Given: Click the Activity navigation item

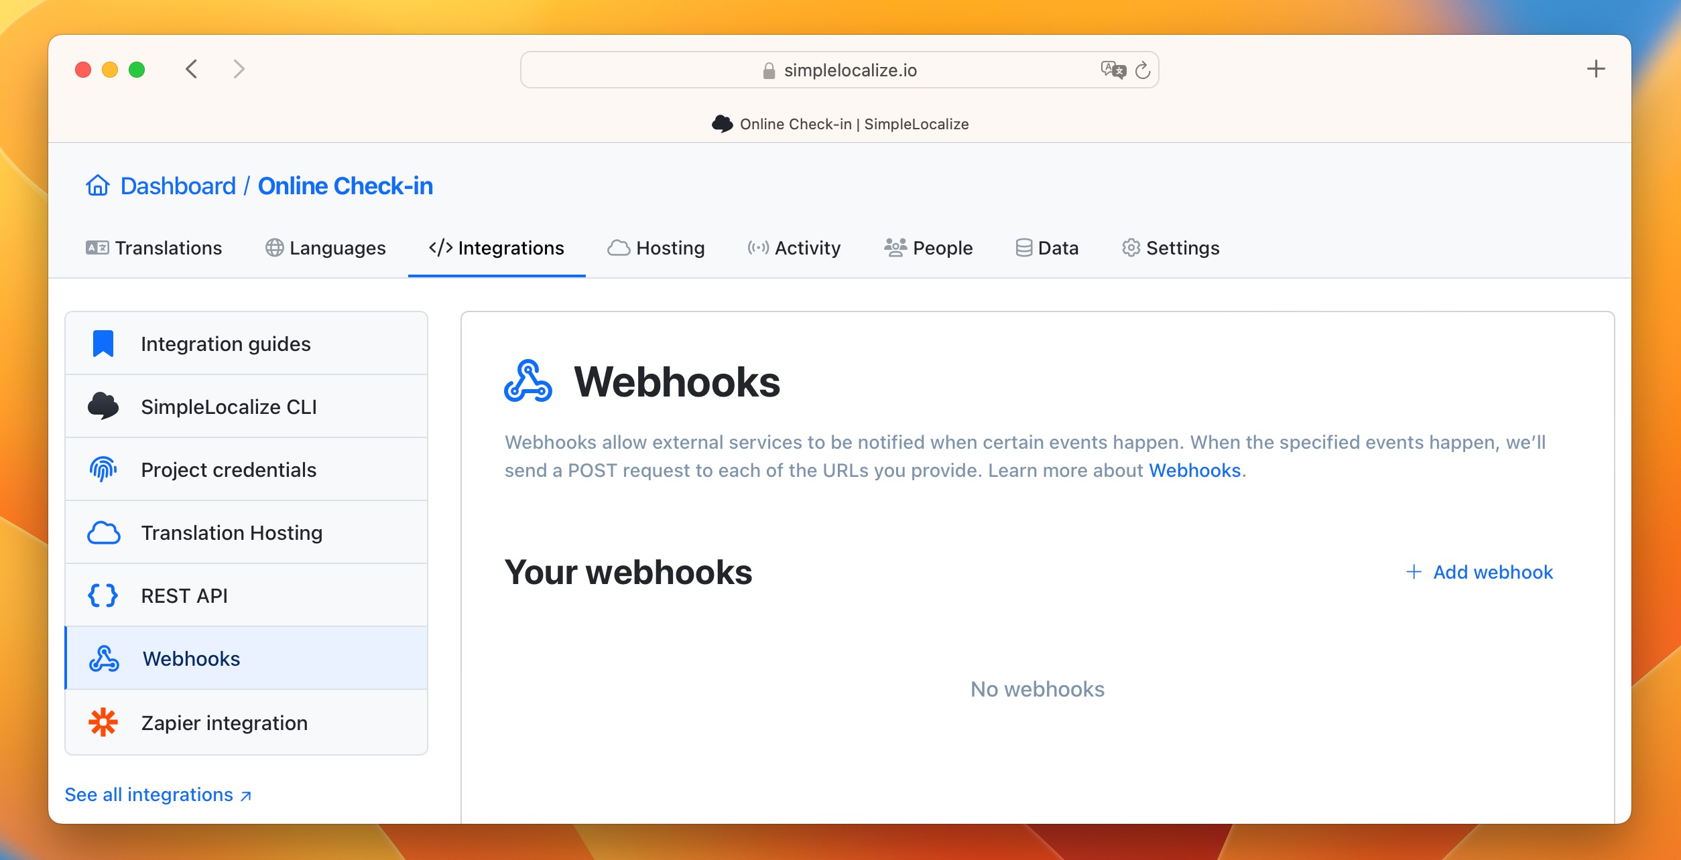Looking at the screenshot, I should pyautogui.click(x=794, y=246).
